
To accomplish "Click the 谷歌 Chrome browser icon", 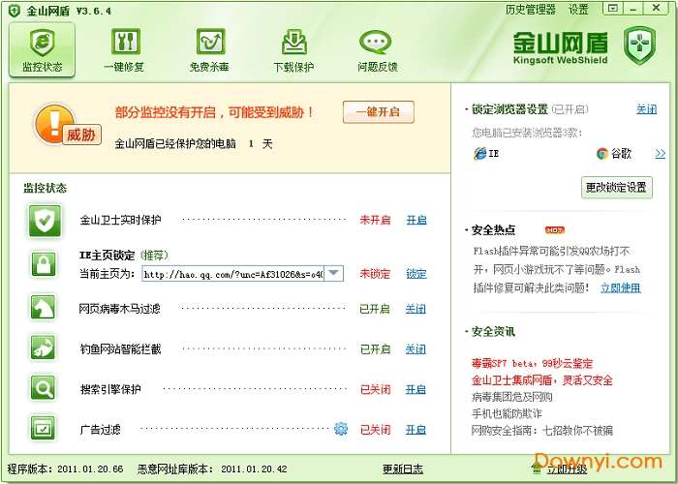I will click(601, 153).
